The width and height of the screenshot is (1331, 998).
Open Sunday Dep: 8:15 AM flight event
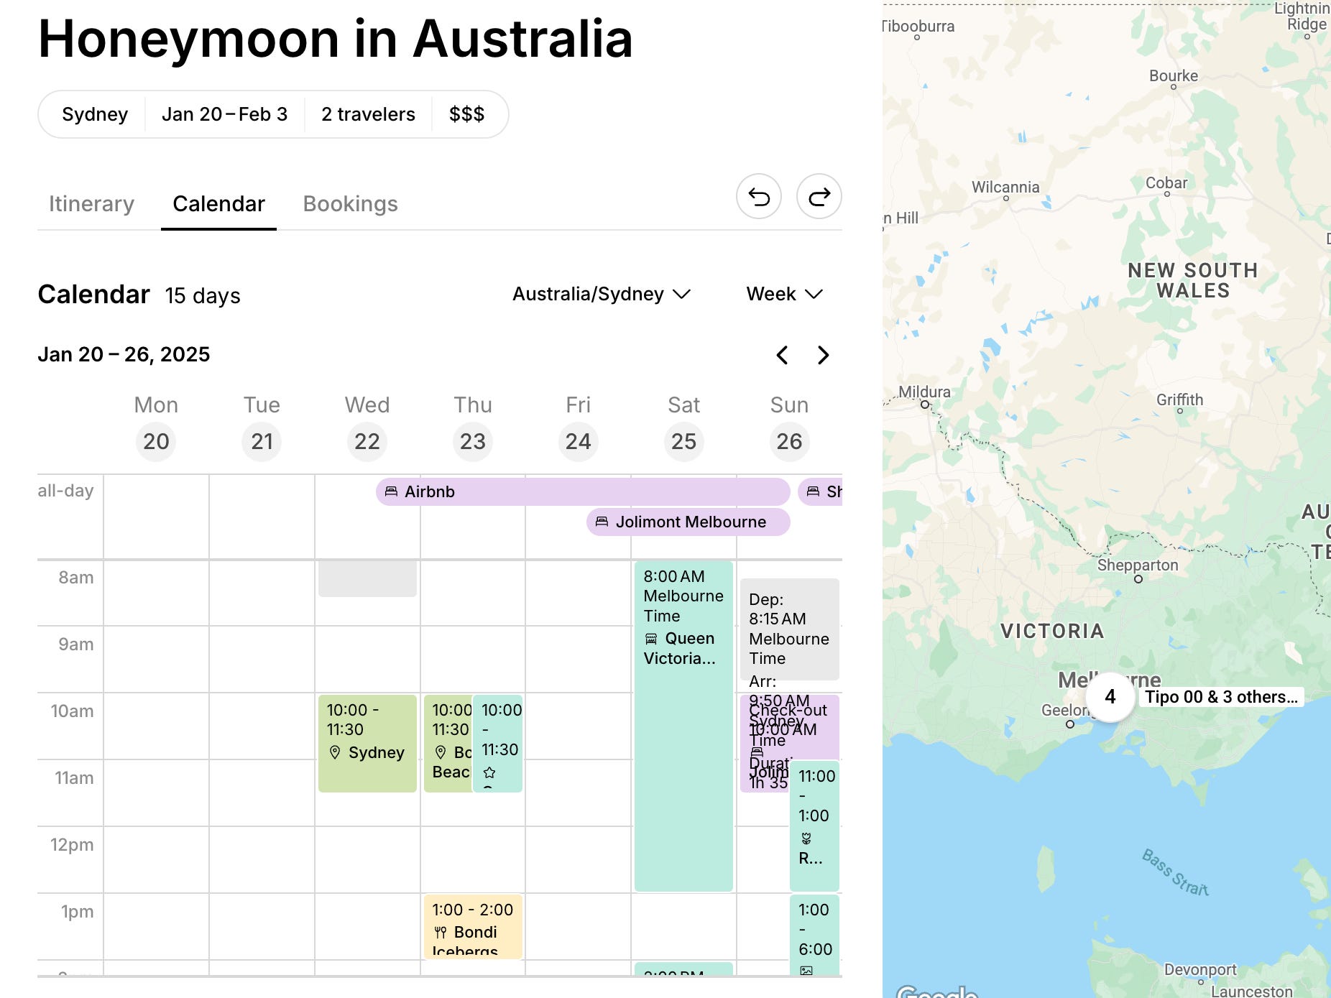790,629
